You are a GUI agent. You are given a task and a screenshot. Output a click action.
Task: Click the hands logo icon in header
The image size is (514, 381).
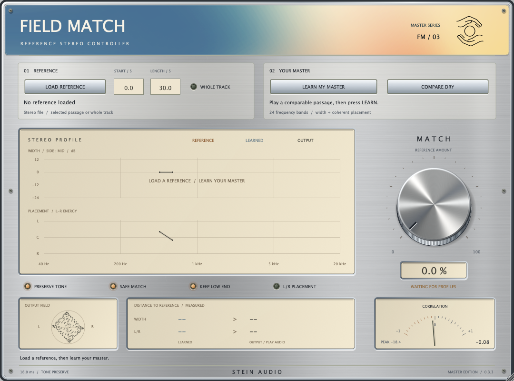tap(470, 31)
